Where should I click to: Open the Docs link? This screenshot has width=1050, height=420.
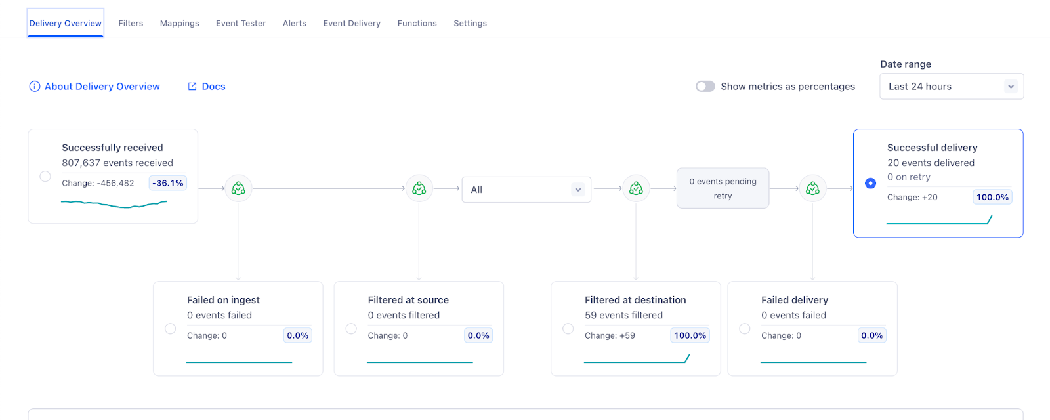(x=213, y=87)
